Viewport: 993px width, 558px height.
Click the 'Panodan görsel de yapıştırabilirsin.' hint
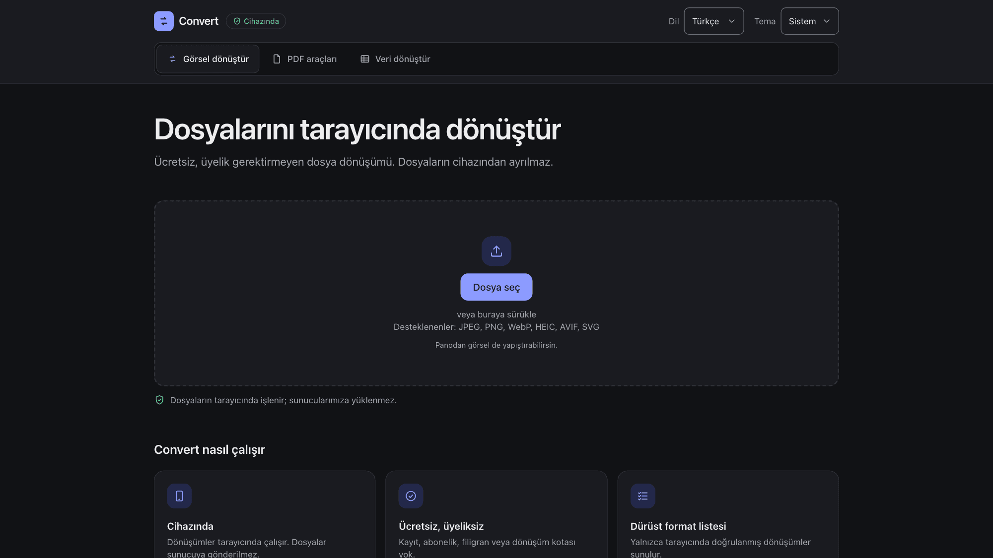pos(496,345)
